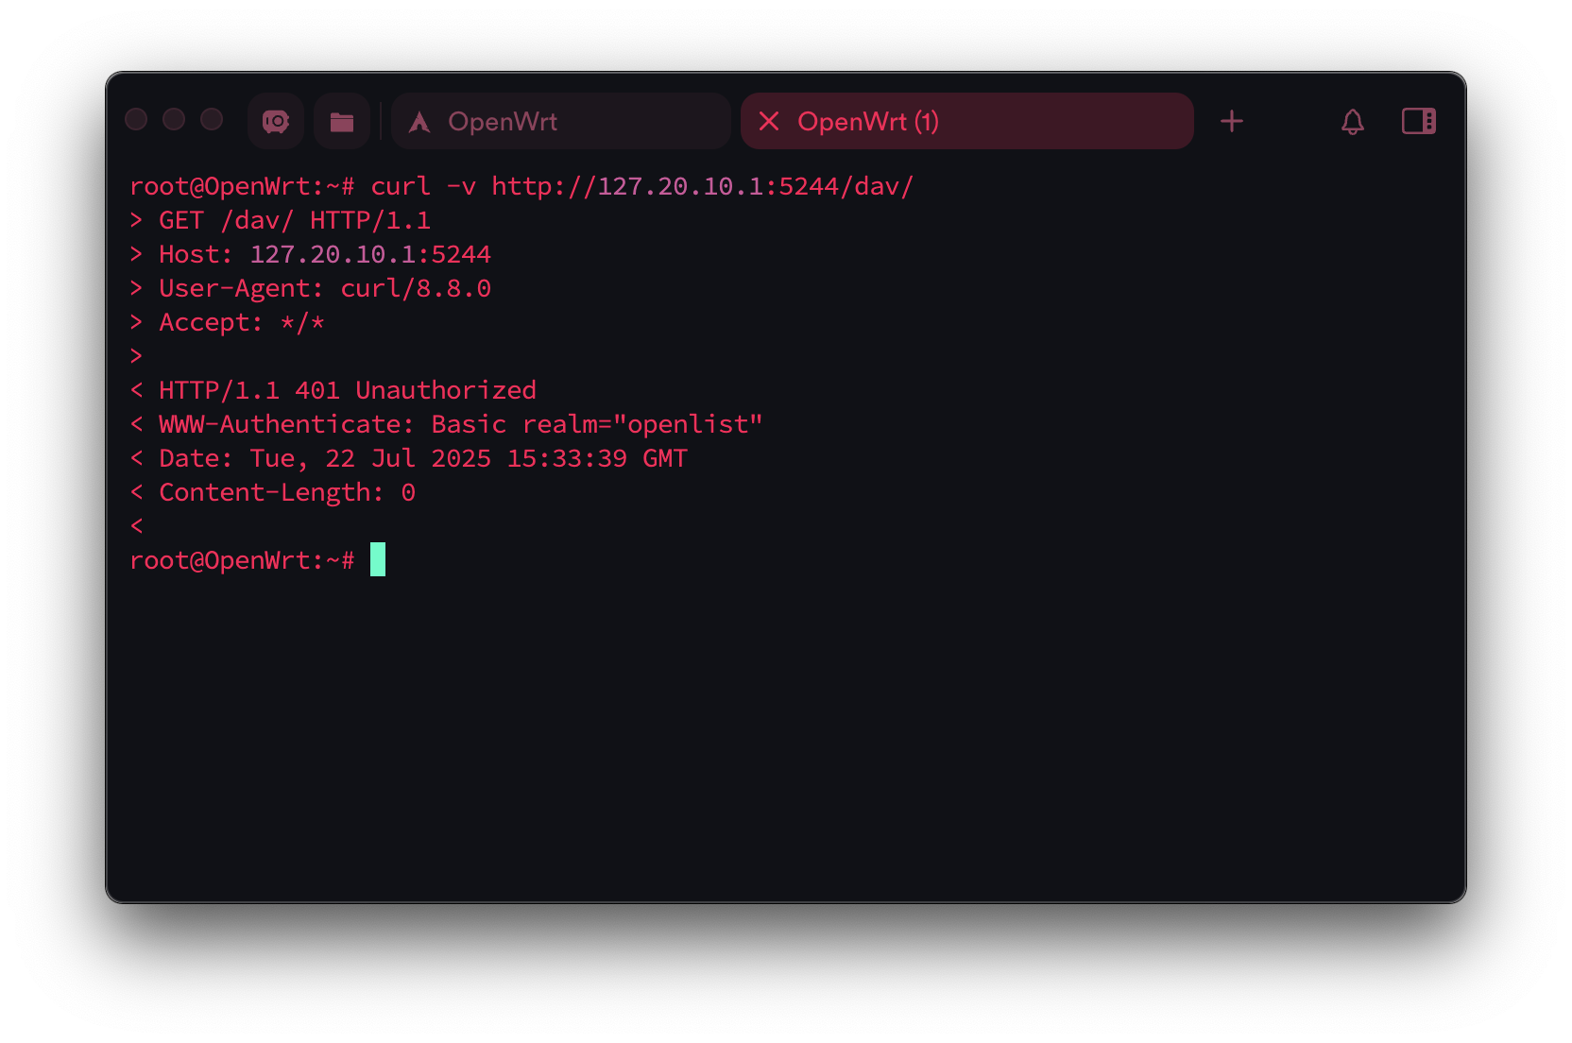This screenshot has width=1572, height=1043.
Task: Open the SFTP folder icon
Action: 341,121
